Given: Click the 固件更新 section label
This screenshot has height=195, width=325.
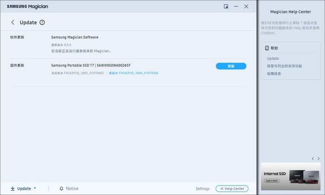Looking at the screenshot, I should click(17, 65).
